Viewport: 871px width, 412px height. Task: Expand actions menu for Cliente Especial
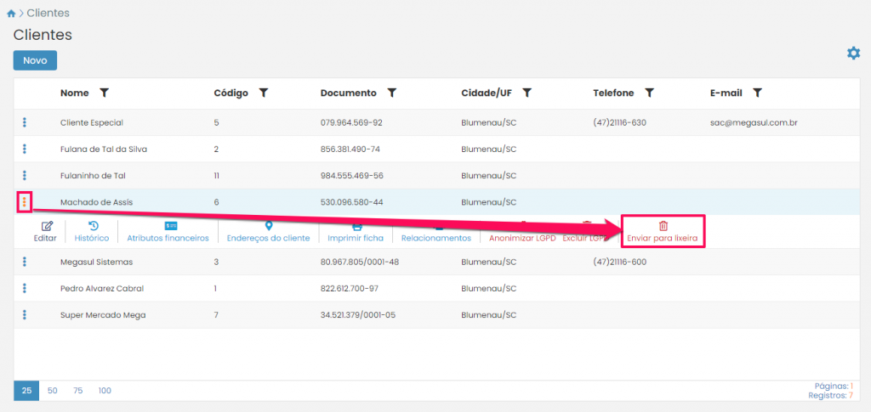tap(25, 122)
